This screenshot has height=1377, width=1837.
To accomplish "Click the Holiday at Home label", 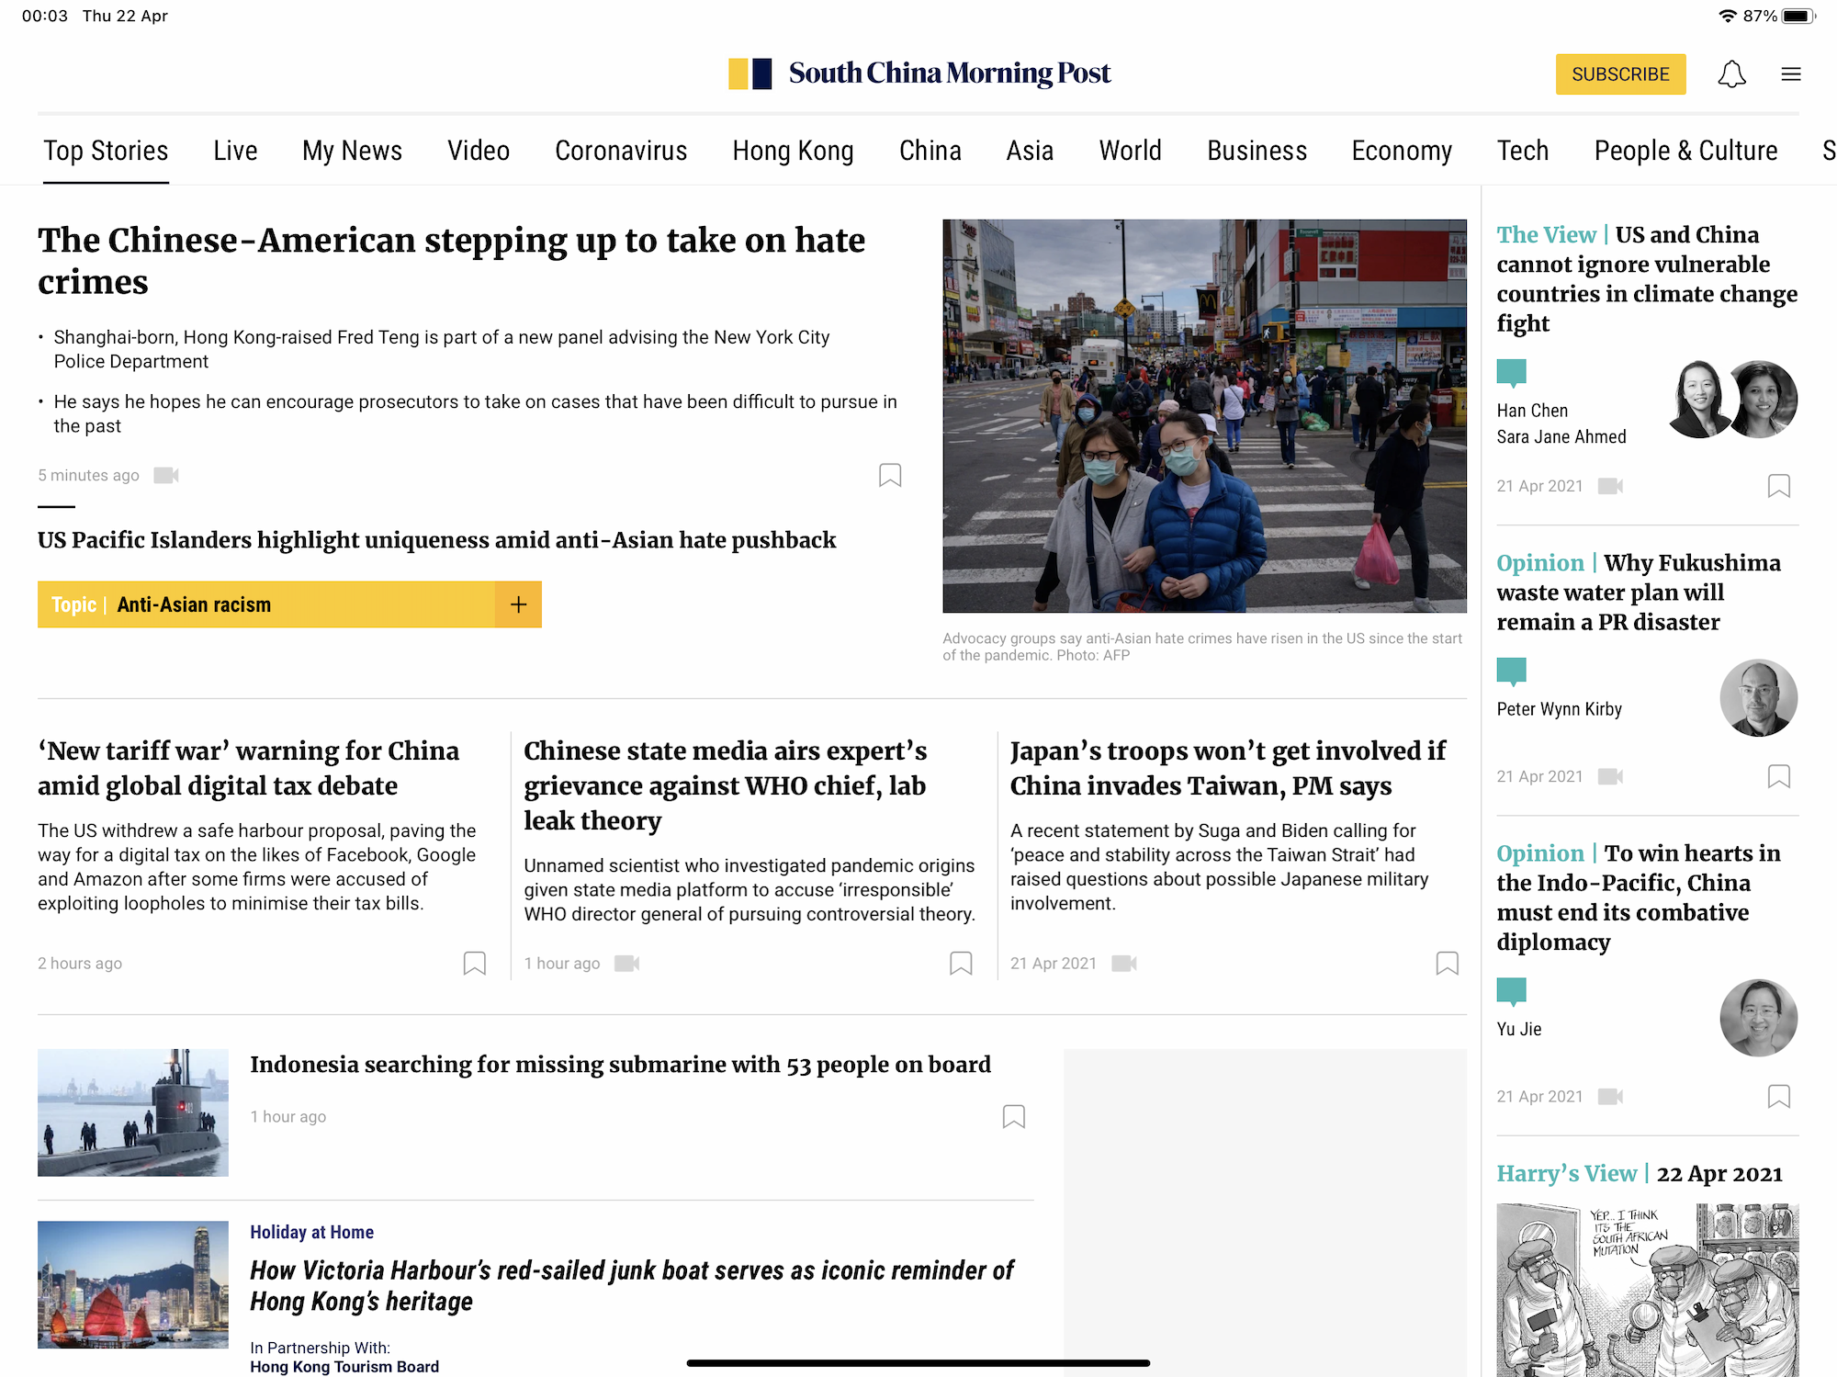I will [x=311, y=1232].
